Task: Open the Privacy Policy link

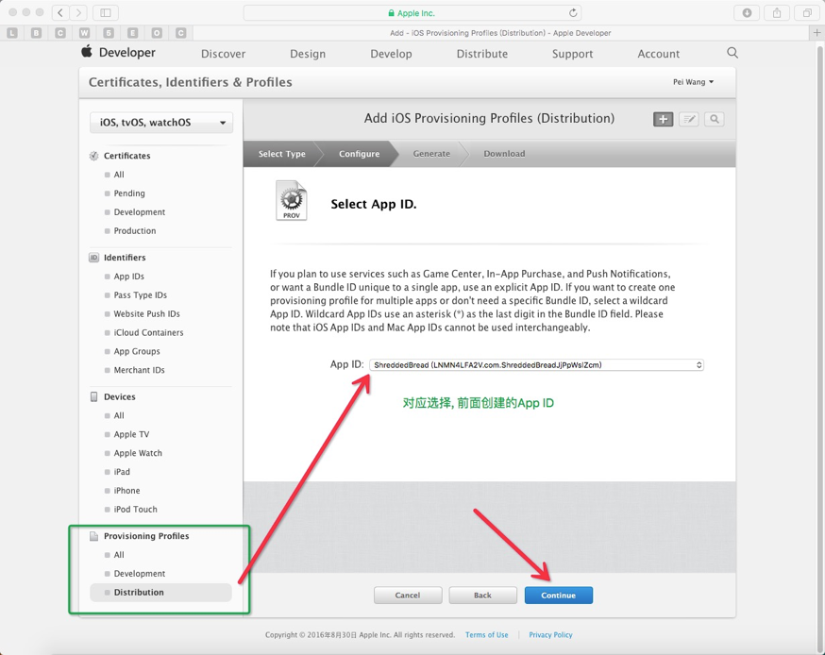Action: pos(550,635)
